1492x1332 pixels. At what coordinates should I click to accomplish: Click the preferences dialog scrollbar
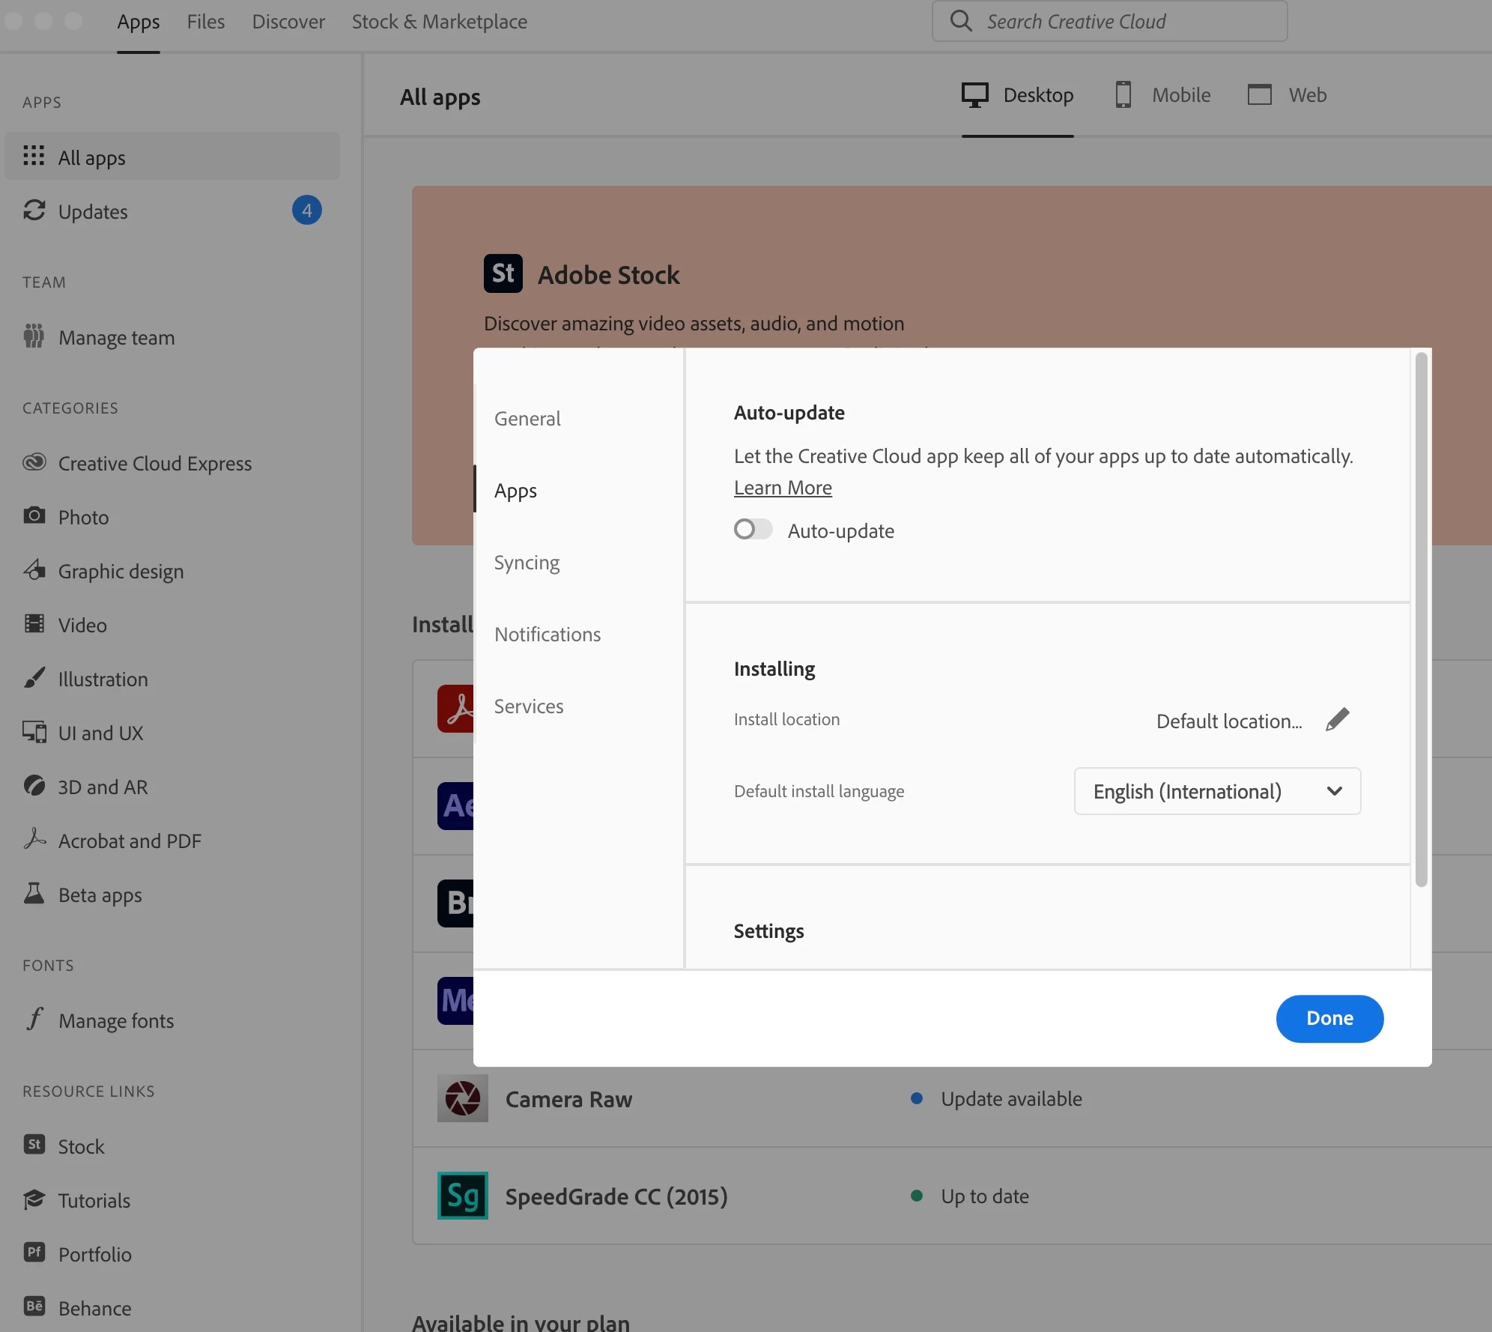point(1421,620)
